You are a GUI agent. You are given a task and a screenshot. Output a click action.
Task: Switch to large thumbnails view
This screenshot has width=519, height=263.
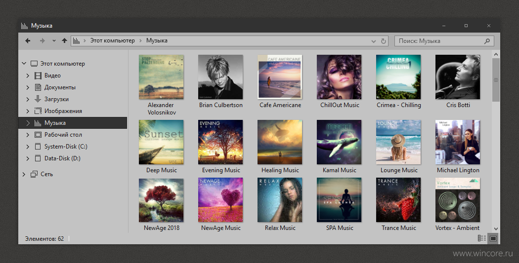(x=493, y=238)
